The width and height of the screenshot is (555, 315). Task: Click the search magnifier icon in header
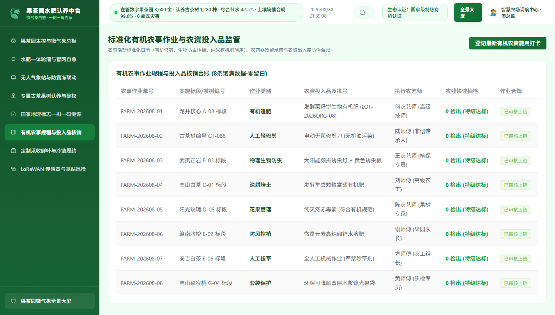tap(362, 12)
